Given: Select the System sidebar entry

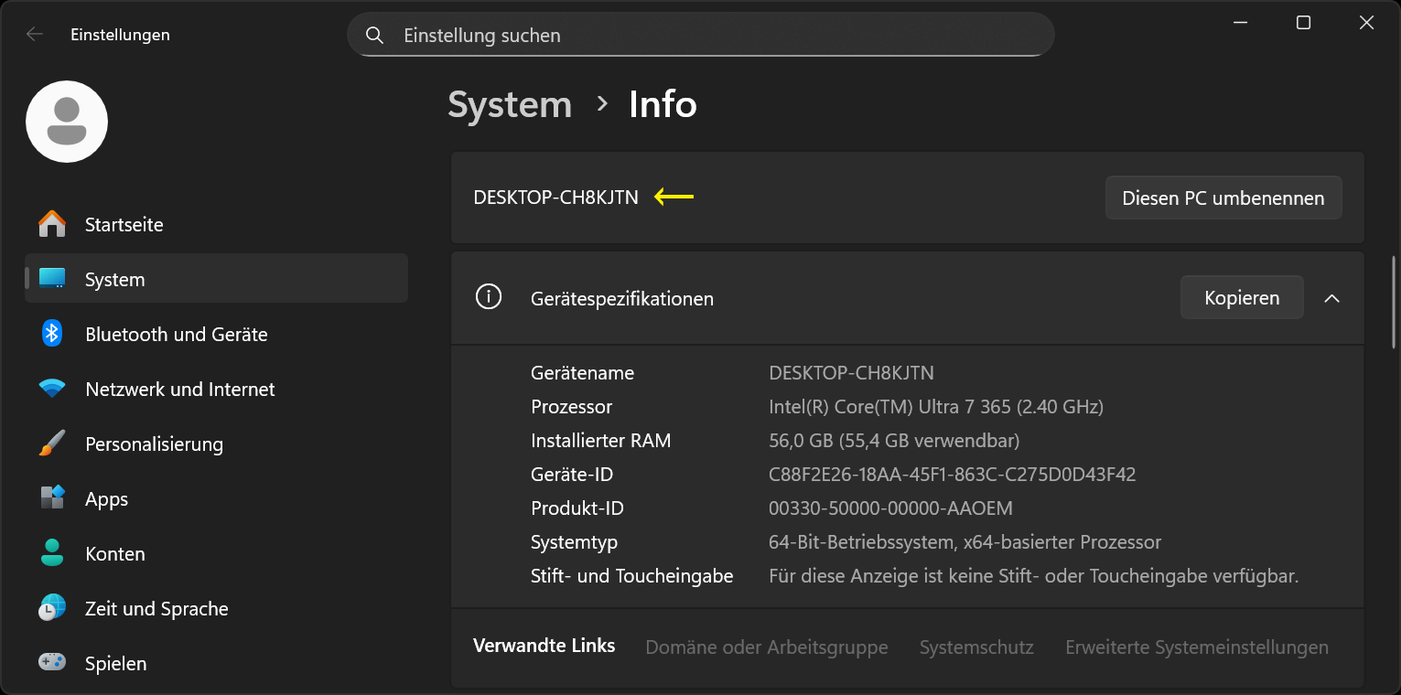Looking at the screenshot, I should 114,279.
